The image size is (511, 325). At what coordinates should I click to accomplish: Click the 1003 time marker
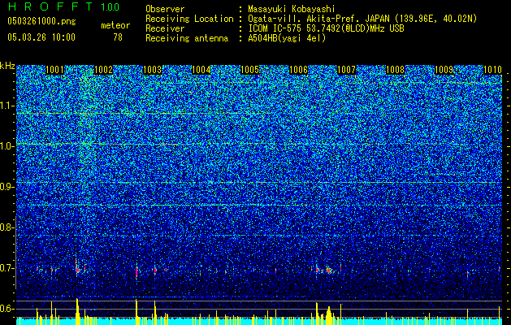click(x=152, y=70)
